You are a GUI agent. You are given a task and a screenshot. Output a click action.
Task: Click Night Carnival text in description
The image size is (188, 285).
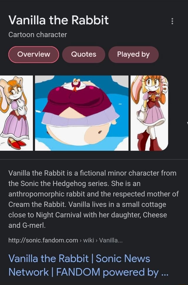[x=58, y=215]
